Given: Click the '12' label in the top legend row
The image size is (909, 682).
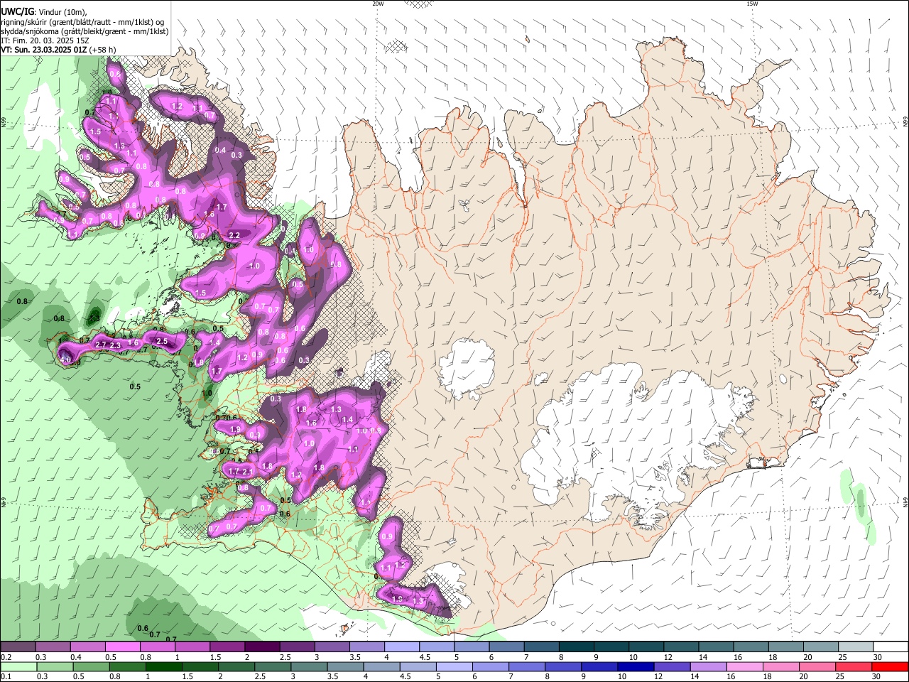Looking at the screenshot, I should coord(668,658).
